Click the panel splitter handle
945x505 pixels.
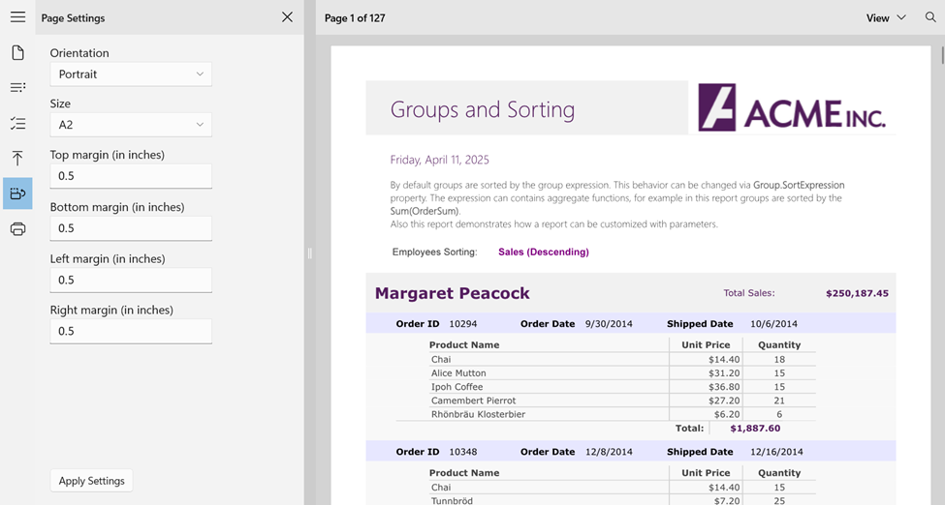point(309,253)
